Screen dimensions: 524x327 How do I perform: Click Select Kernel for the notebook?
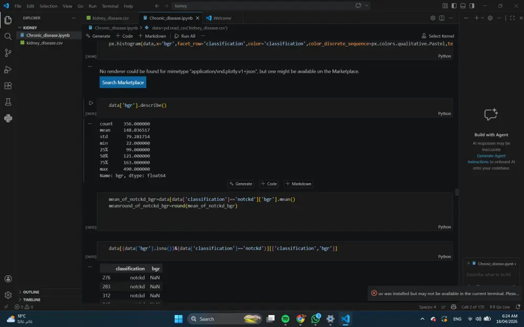pyautogui.click(x=438, y=36)
